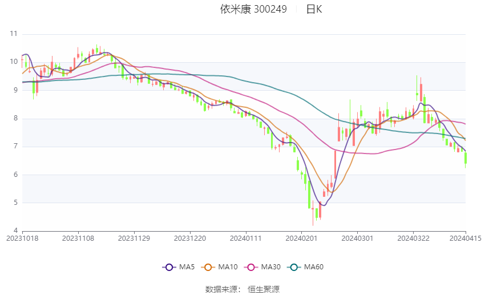Toggle the MA5 legend circle icon
Screen dimensions: 485x295
point(169,267)
